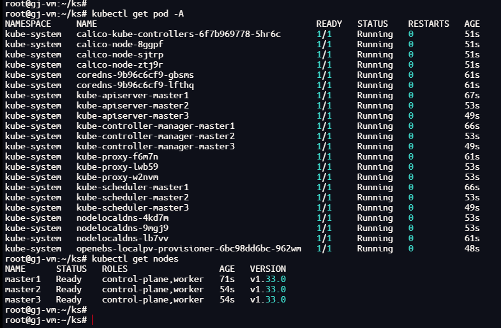The image size is (501, 328).
Task: Click the kube-controller-manager-master1 pod name
Action: coord(155,126)
